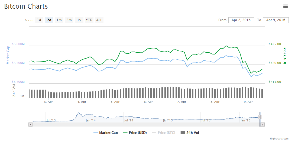This screenshot has width=295, height=143.
Task: Click the navigator range handle grip
Action: (x=260, y=117)
